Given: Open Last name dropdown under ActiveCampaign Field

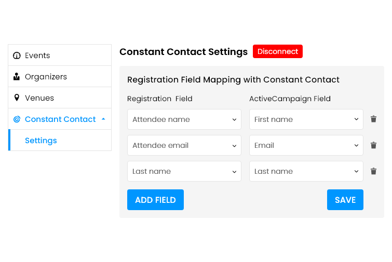Looking at the screenshot, I should pos(306,171).
